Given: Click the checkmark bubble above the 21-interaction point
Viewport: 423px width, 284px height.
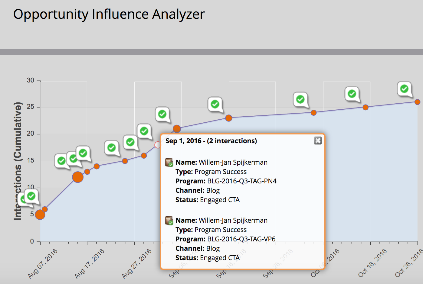Looking at the screenshot, I should tap(162, 114).
